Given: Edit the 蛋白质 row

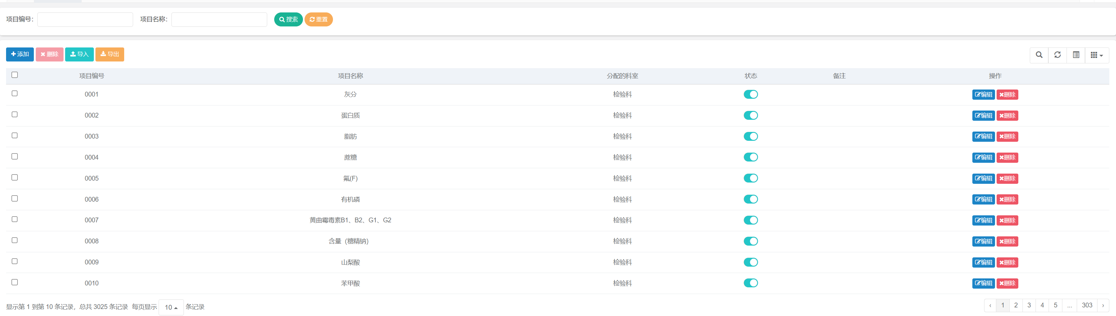Looking at the screenshot, I should click(984, 115).
